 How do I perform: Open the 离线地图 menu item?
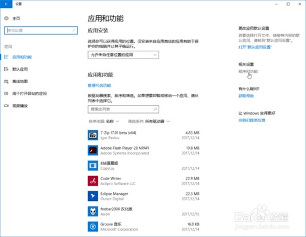tap(20, 81)
